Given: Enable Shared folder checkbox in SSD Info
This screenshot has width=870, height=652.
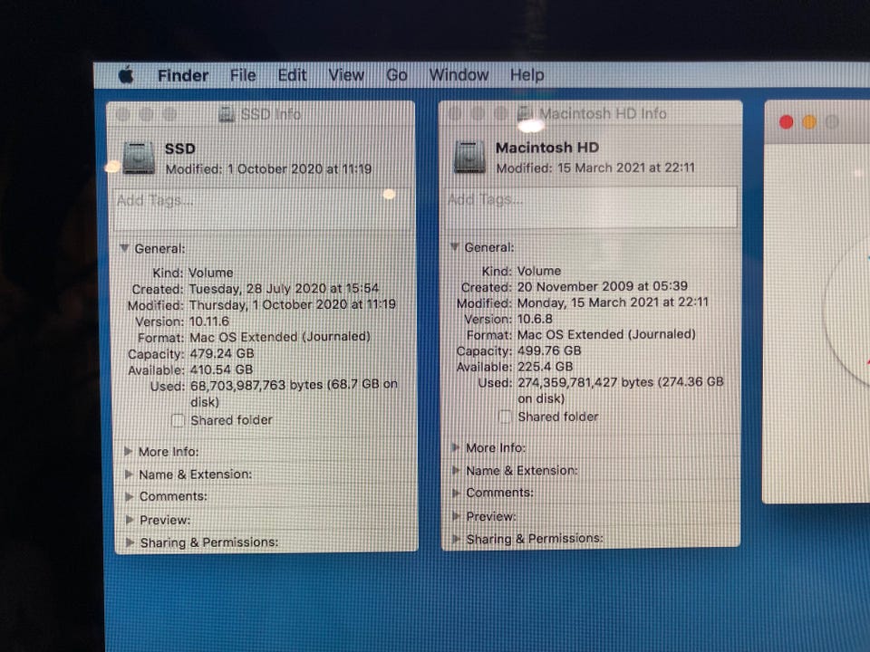Looking at the screenshot, I should coord(178,420).
